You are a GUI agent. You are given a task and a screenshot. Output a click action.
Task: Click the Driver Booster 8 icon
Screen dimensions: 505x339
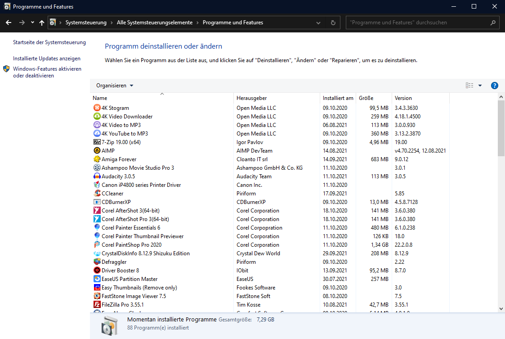tap(97, 271)
